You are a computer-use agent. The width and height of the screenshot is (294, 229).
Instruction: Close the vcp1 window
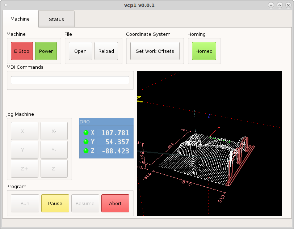pos(288,5)
